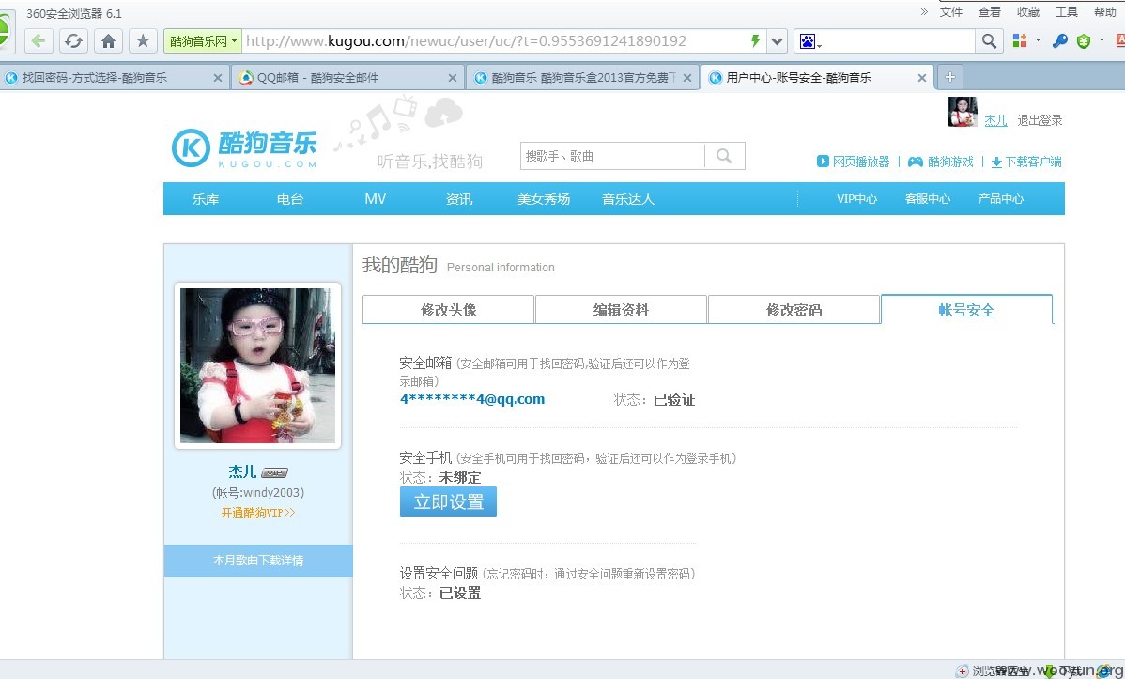Click the small avatar thumbnail in the header
The width and height of the screenshot is (1125, 679).
pos(963,111)
